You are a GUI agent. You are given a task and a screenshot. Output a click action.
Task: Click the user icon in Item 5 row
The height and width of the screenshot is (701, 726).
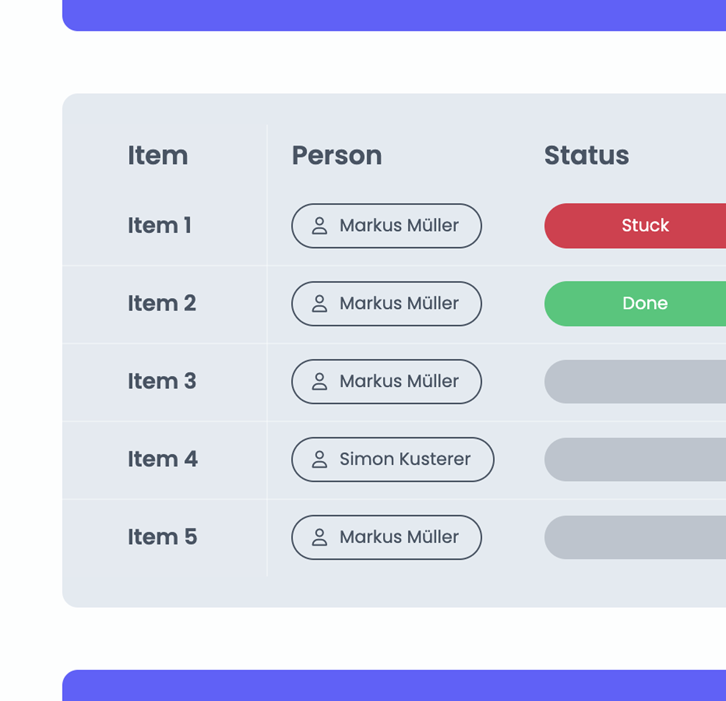[319, 537]
